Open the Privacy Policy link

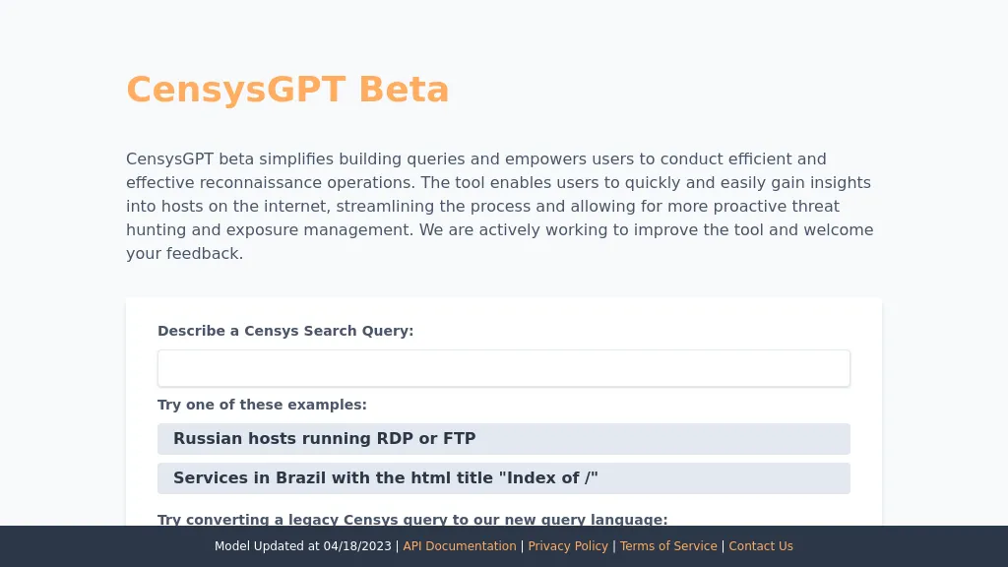[568, 546]
